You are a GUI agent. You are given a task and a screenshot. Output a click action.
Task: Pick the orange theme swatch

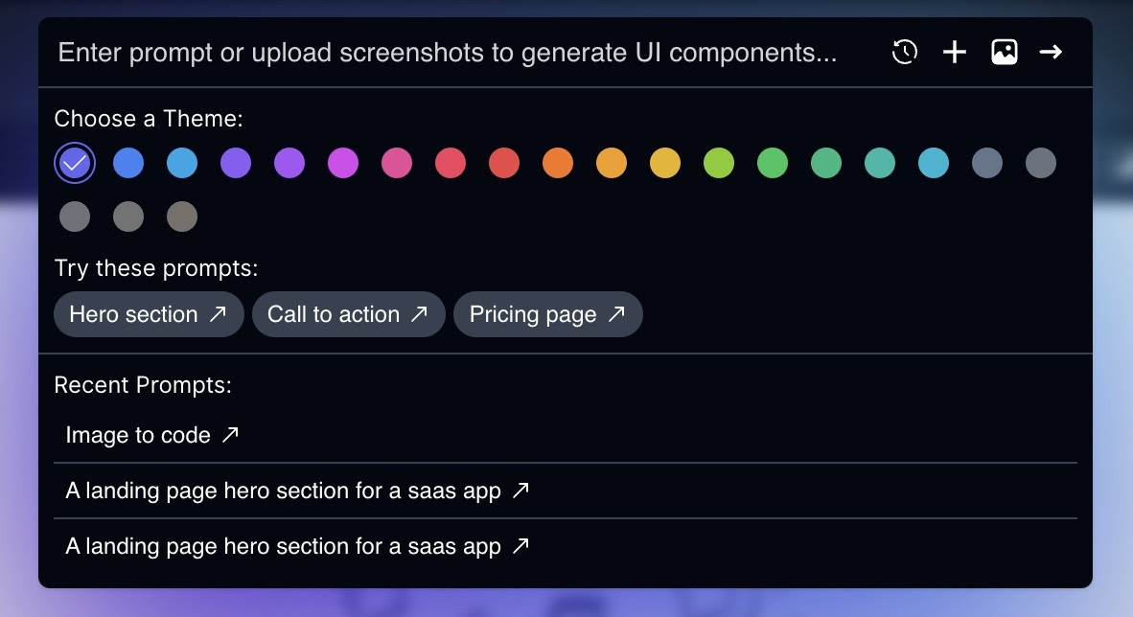(558, 163)
